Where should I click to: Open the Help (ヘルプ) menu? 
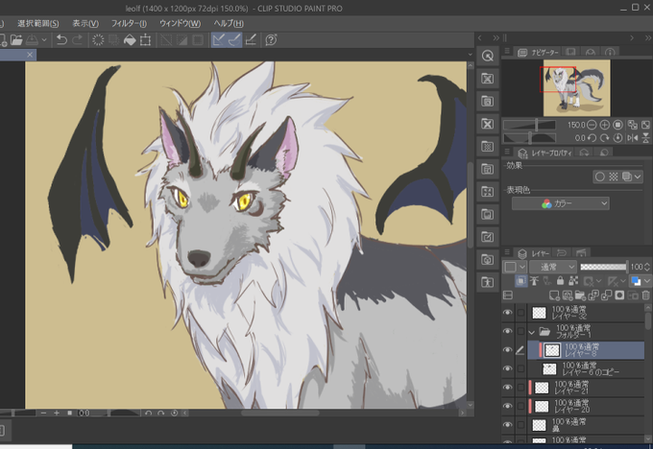pos(229,23)
